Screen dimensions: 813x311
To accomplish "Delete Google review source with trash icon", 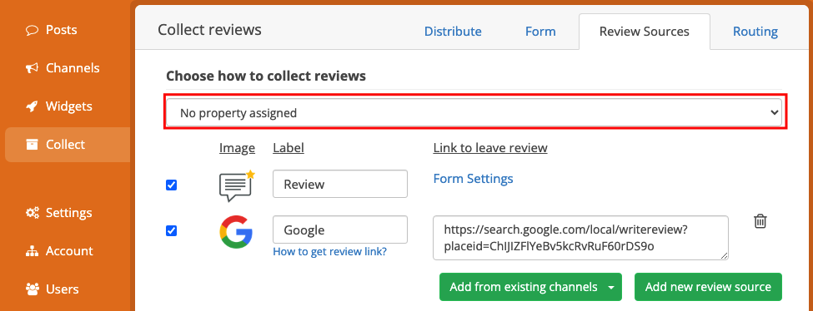I will point(760,221).
